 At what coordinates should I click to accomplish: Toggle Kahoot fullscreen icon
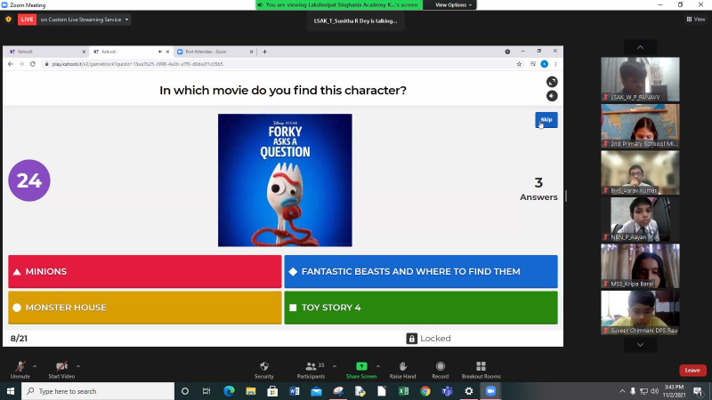click(552, 82)
